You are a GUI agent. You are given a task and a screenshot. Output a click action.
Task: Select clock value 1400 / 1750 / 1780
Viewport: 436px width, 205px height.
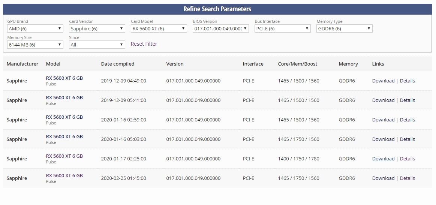(299, 159)
